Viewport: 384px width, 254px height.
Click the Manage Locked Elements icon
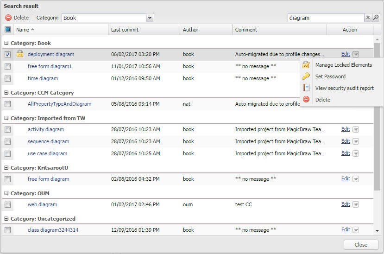(306, 65)
